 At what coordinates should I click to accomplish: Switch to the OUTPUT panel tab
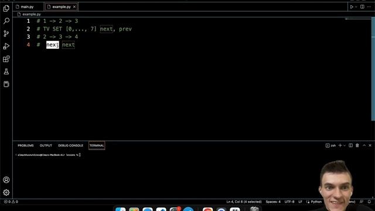(x=46, y=145)
